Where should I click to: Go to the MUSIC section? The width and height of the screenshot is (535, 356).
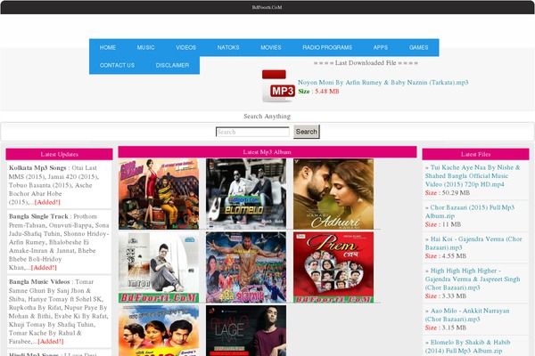(145, 47)
